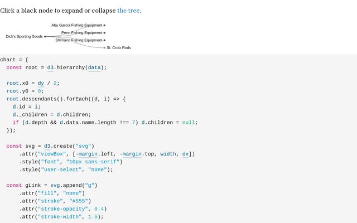Click the d3 reference in d3.create

(47, 146)
